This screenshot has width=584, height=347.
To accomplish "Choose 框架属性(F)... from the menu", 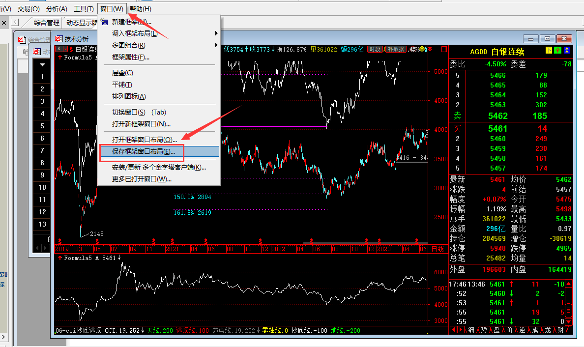I will [159, 58].
